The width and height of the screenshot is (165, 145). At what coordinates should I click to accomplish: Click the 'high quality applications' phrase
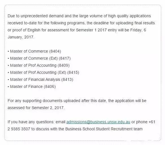click(x=129, y=16)
